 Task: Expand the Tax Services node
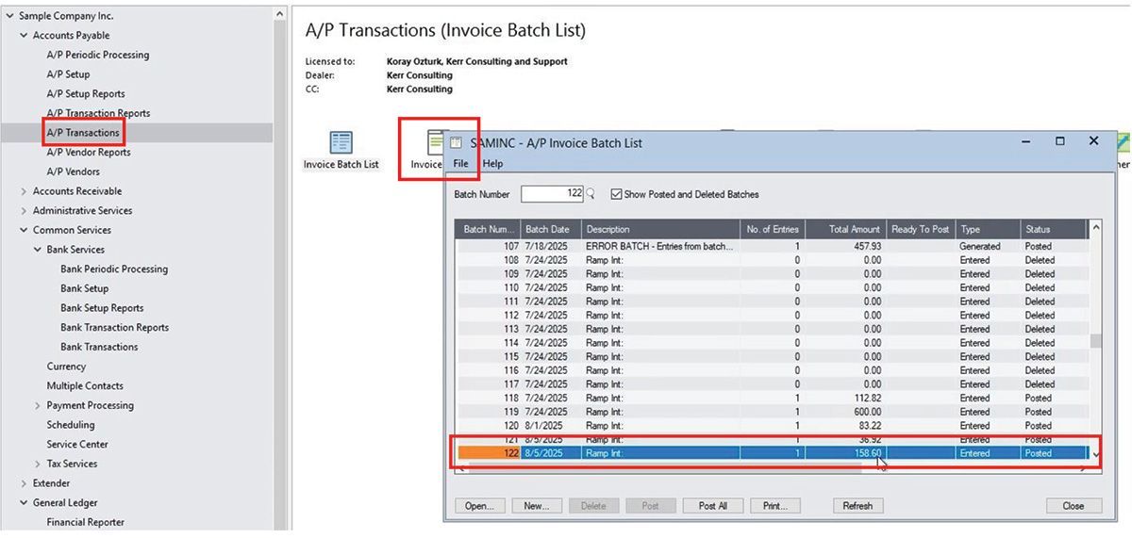(x=38, y=464)
